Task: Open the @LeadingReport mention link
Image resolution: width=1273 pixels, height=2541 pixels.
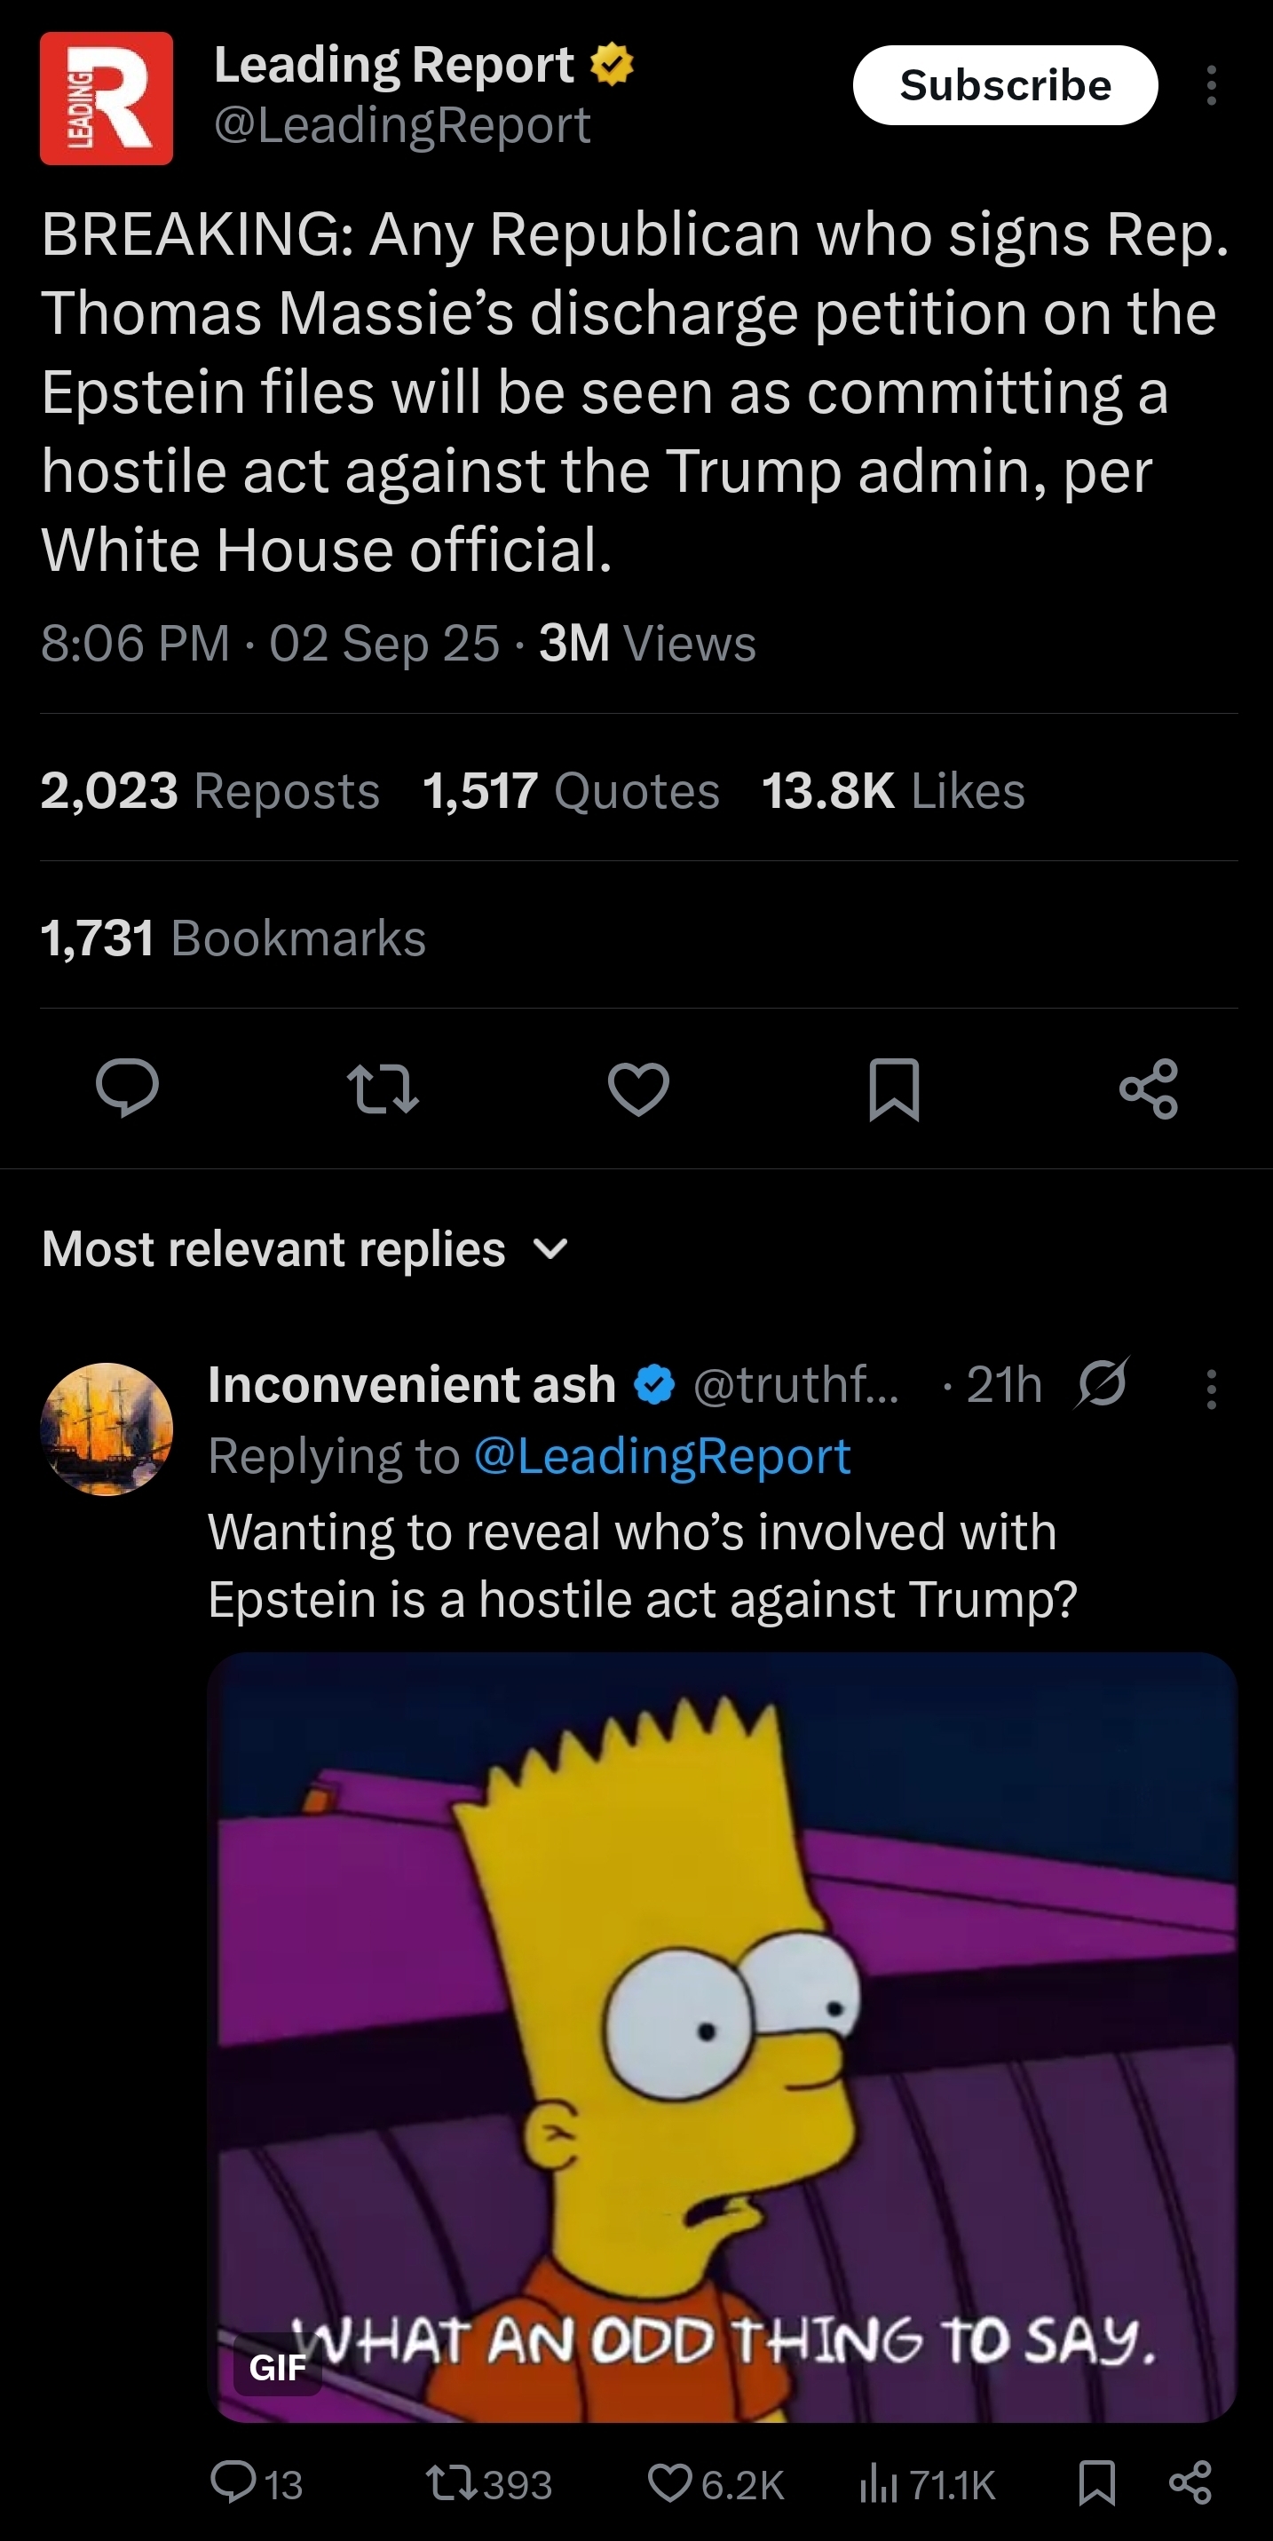Action: click(661, 1456)
